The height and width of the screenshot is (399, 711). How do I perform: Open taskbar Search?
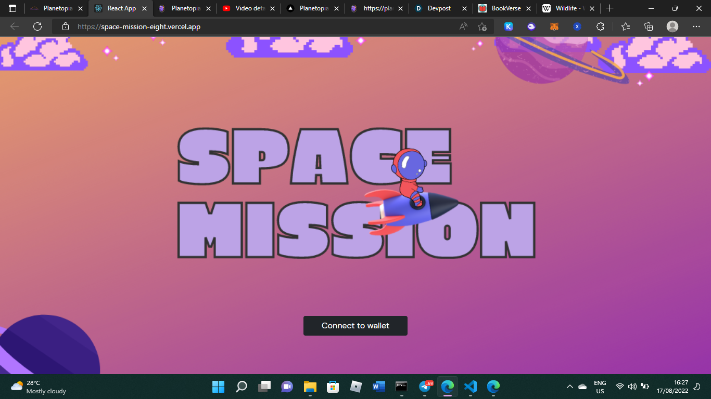(x=241, y=387)
